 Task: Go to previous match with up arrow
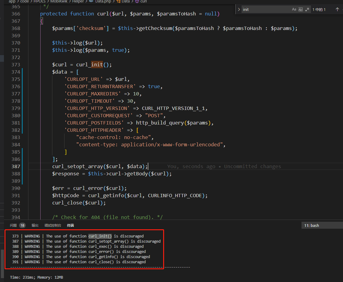click(337, 9)
